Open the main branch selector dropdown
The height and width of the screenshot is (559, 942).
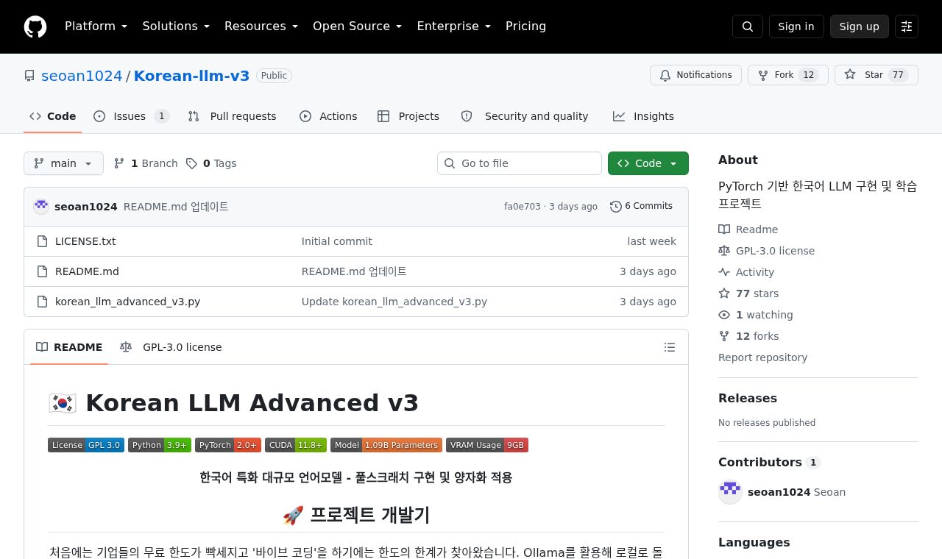click(x=63, y=163)
